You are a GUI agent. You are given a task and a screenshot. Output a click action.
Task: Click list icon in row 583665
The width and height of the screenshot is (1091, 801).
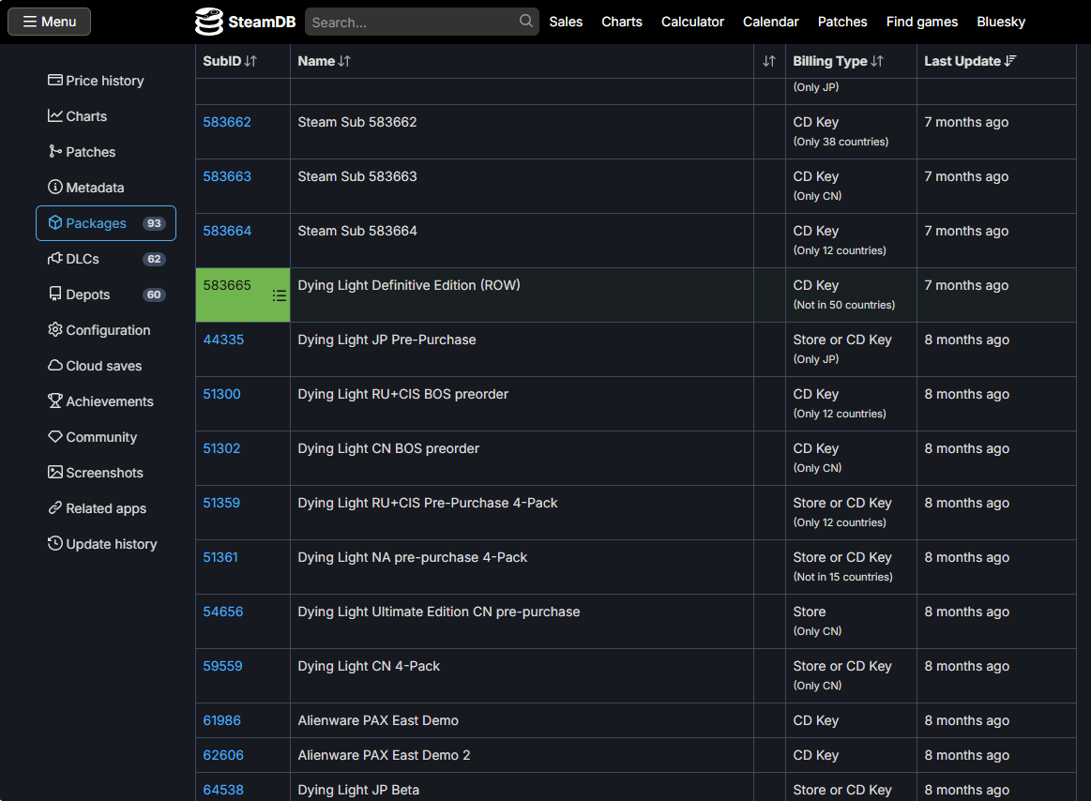pos(279,295)
